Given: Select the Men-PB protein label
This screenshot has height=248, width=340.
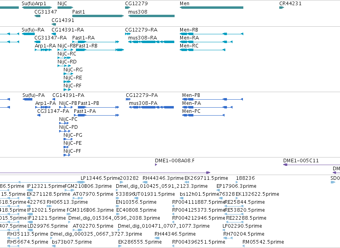Looking at the screenshot, I should pos(191,95).
